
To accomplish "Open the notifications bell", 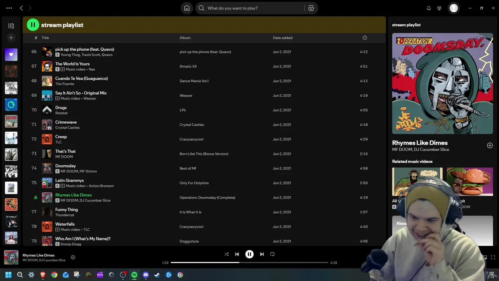I will (429, 8).
